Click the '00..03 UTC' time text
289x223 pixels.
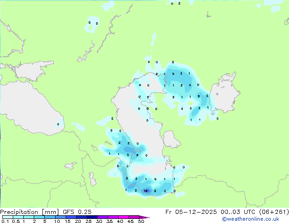238,212
